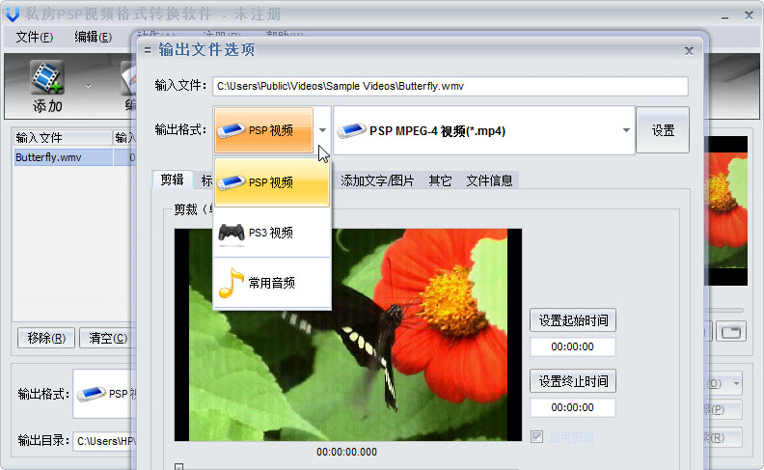Click the main window output format PSP box

click(x=105, y=394)
